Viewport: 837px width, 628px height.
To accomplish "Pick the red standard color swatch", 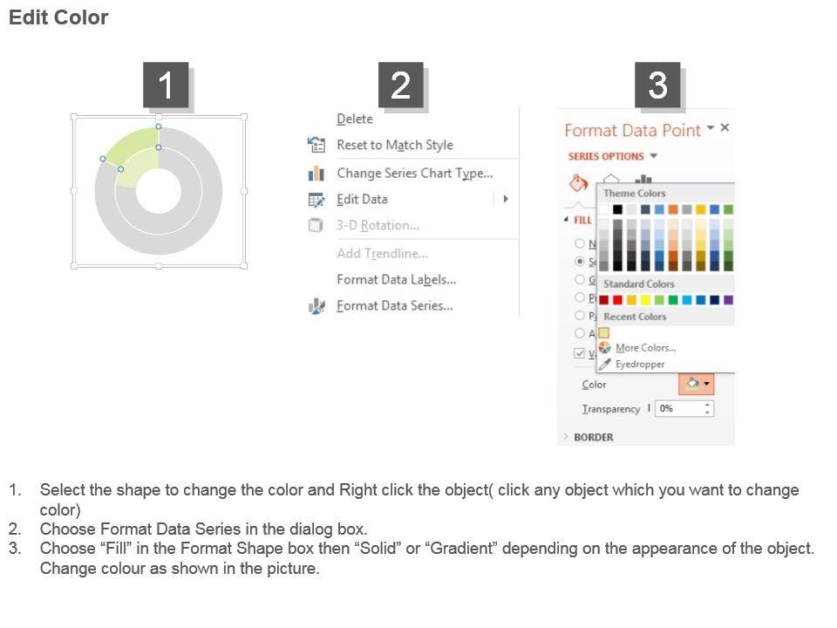I will [x=618, y=300].
